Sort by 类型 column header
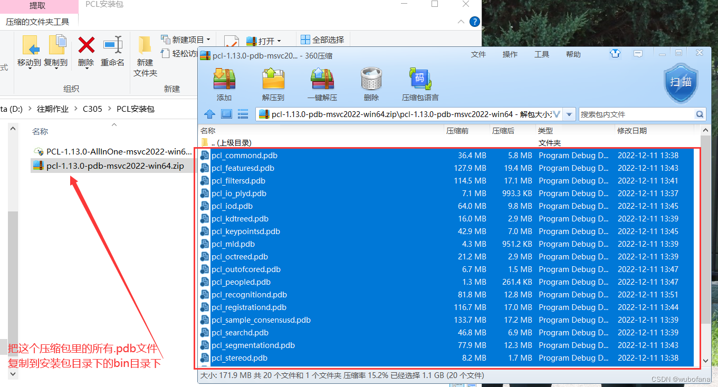 pos(576,131)
